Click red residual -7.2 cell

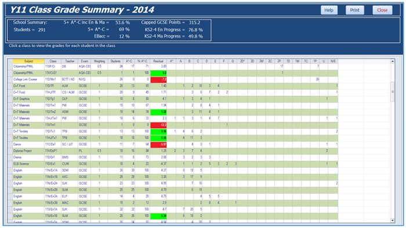[158, 79]
